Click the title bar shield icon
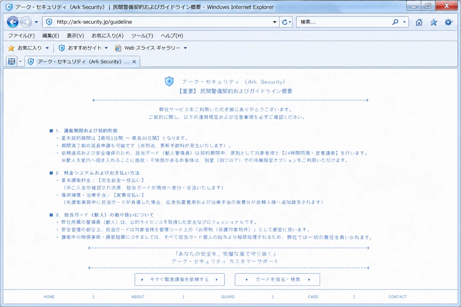Viewport: 461px width, 307px height. click(x=9, y=7)
